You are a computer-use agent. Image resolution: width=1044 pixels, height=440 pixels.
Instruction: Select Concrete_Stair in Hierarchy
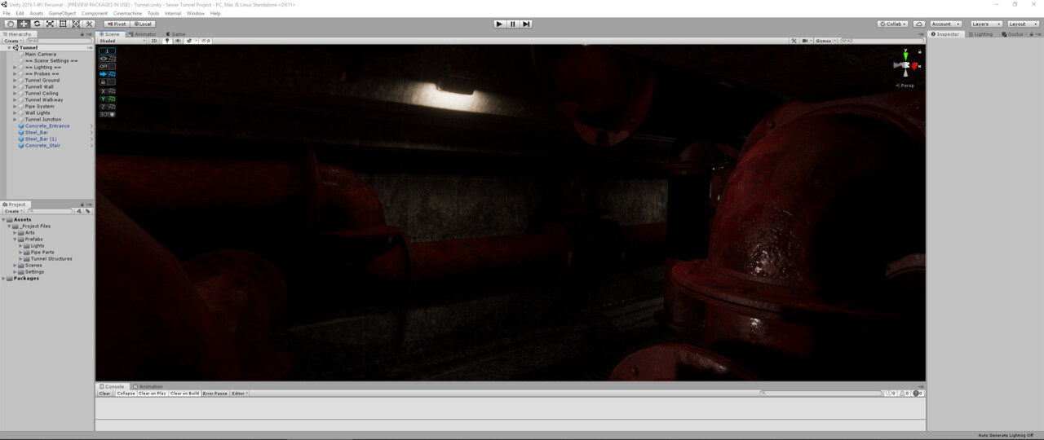tap(42, 145)
